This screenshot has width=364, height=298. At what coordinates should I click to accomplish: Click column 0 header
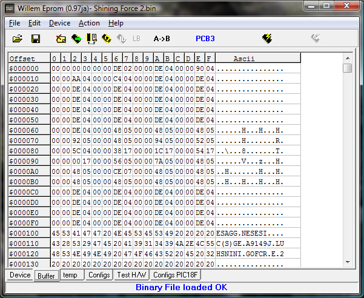(x=56, y=58)
